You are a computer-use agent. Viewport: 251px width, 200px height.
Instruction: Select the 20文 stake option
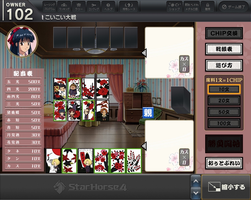(x=224, y=100)
